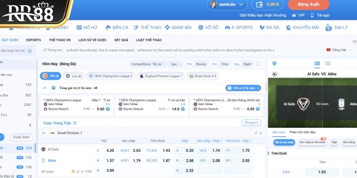
Task: Open the sunkuto user avatar
Action: 213,4
